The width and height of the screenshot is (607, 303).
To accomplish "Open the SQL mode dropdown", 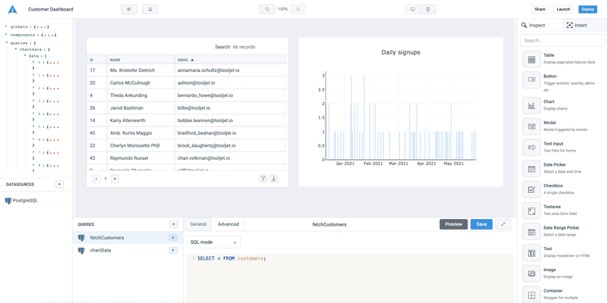I will pyautogui.click(x=213, y=242).
